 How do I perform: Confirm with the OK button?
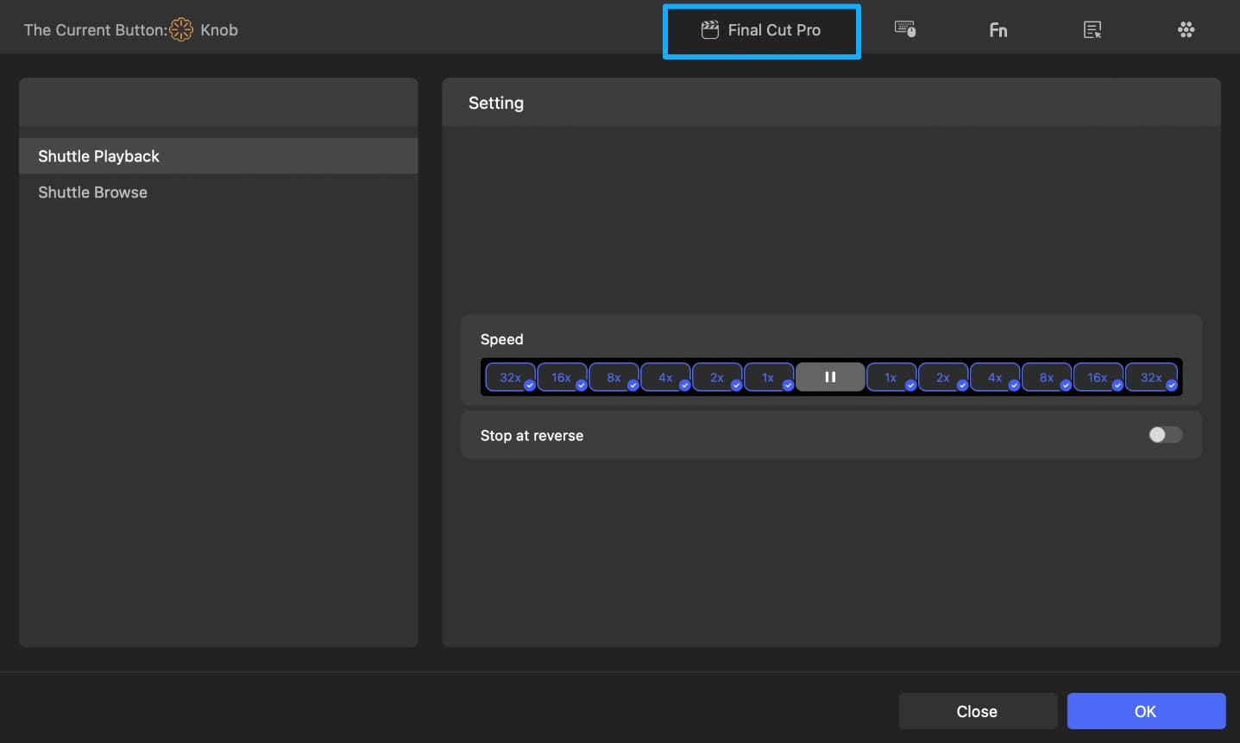point(1146,711)
